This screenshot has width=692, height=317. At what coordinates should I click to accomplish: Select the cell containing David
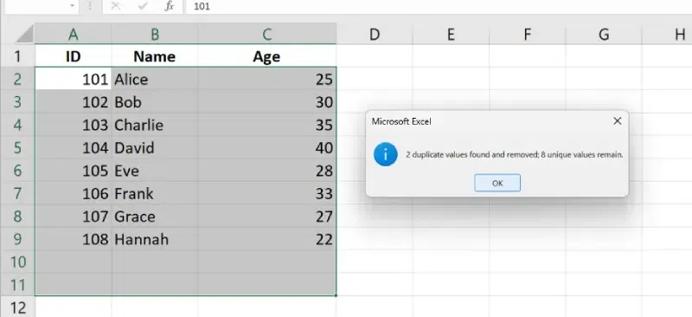pyautogui.click(x=155, y=147)
